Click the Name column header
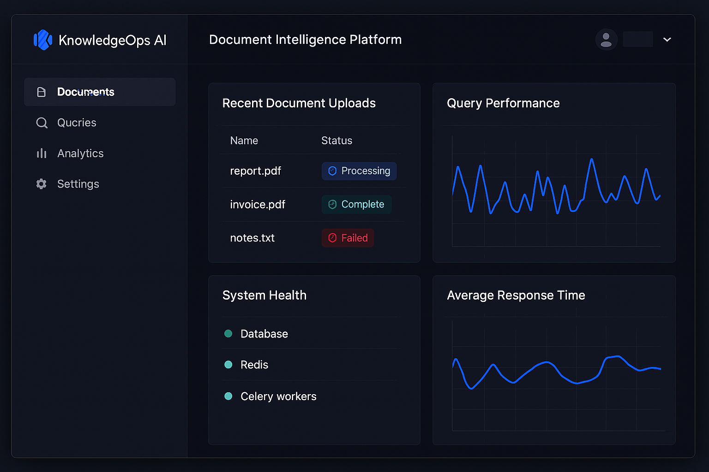This screenshot has width=709, height=472. 244,141
